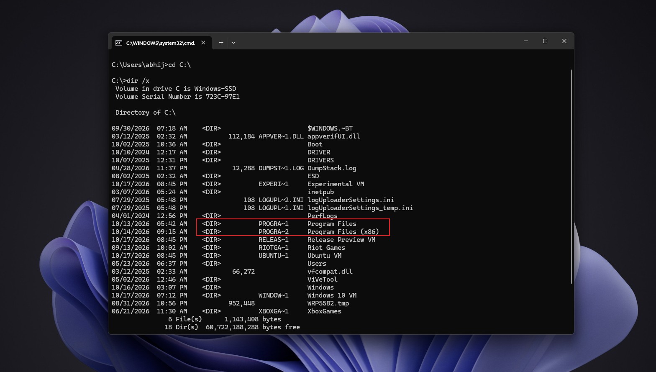Click the 'DumpStack.log' file name

point(332,168)
